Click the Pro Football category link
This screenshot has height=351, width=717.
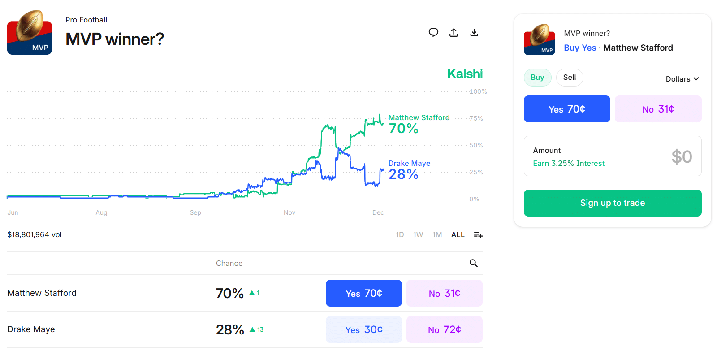coord(86,20)
